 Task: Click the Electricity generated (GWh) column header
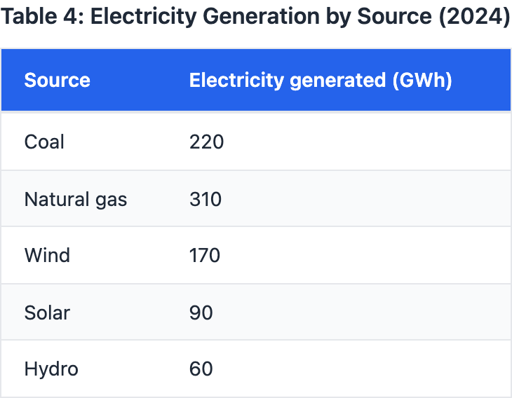pos(320,81)
